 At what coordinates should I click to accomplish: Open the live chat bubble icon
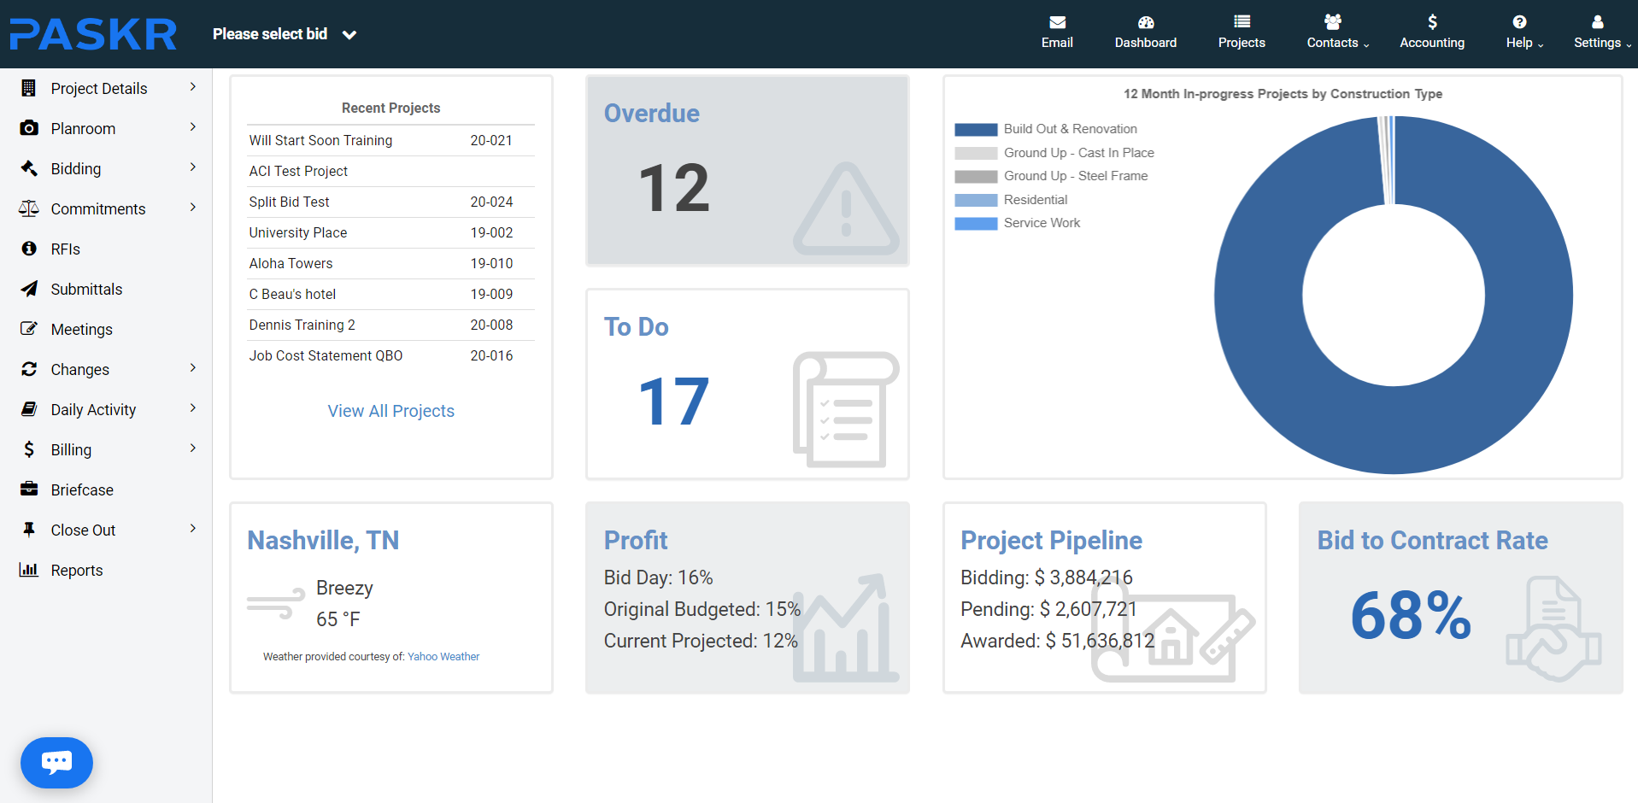[56, 762]
